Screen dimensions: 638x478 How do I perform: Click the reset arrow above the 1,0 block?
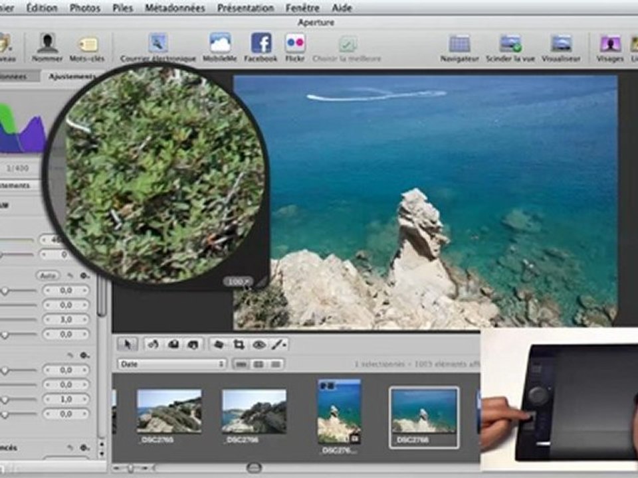coord(70,355)
